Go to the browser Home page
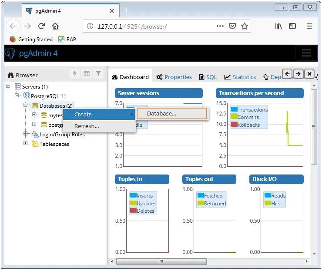The image size is (322, 270). coord(55,26)
